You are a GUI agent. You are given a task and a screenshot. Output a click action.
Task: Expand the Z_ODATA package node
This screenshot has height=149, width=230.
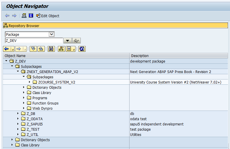point(18,119)
